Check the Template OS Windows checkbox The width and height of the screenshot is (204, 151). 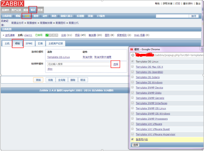pyautogui.click(x=132, y=82)
